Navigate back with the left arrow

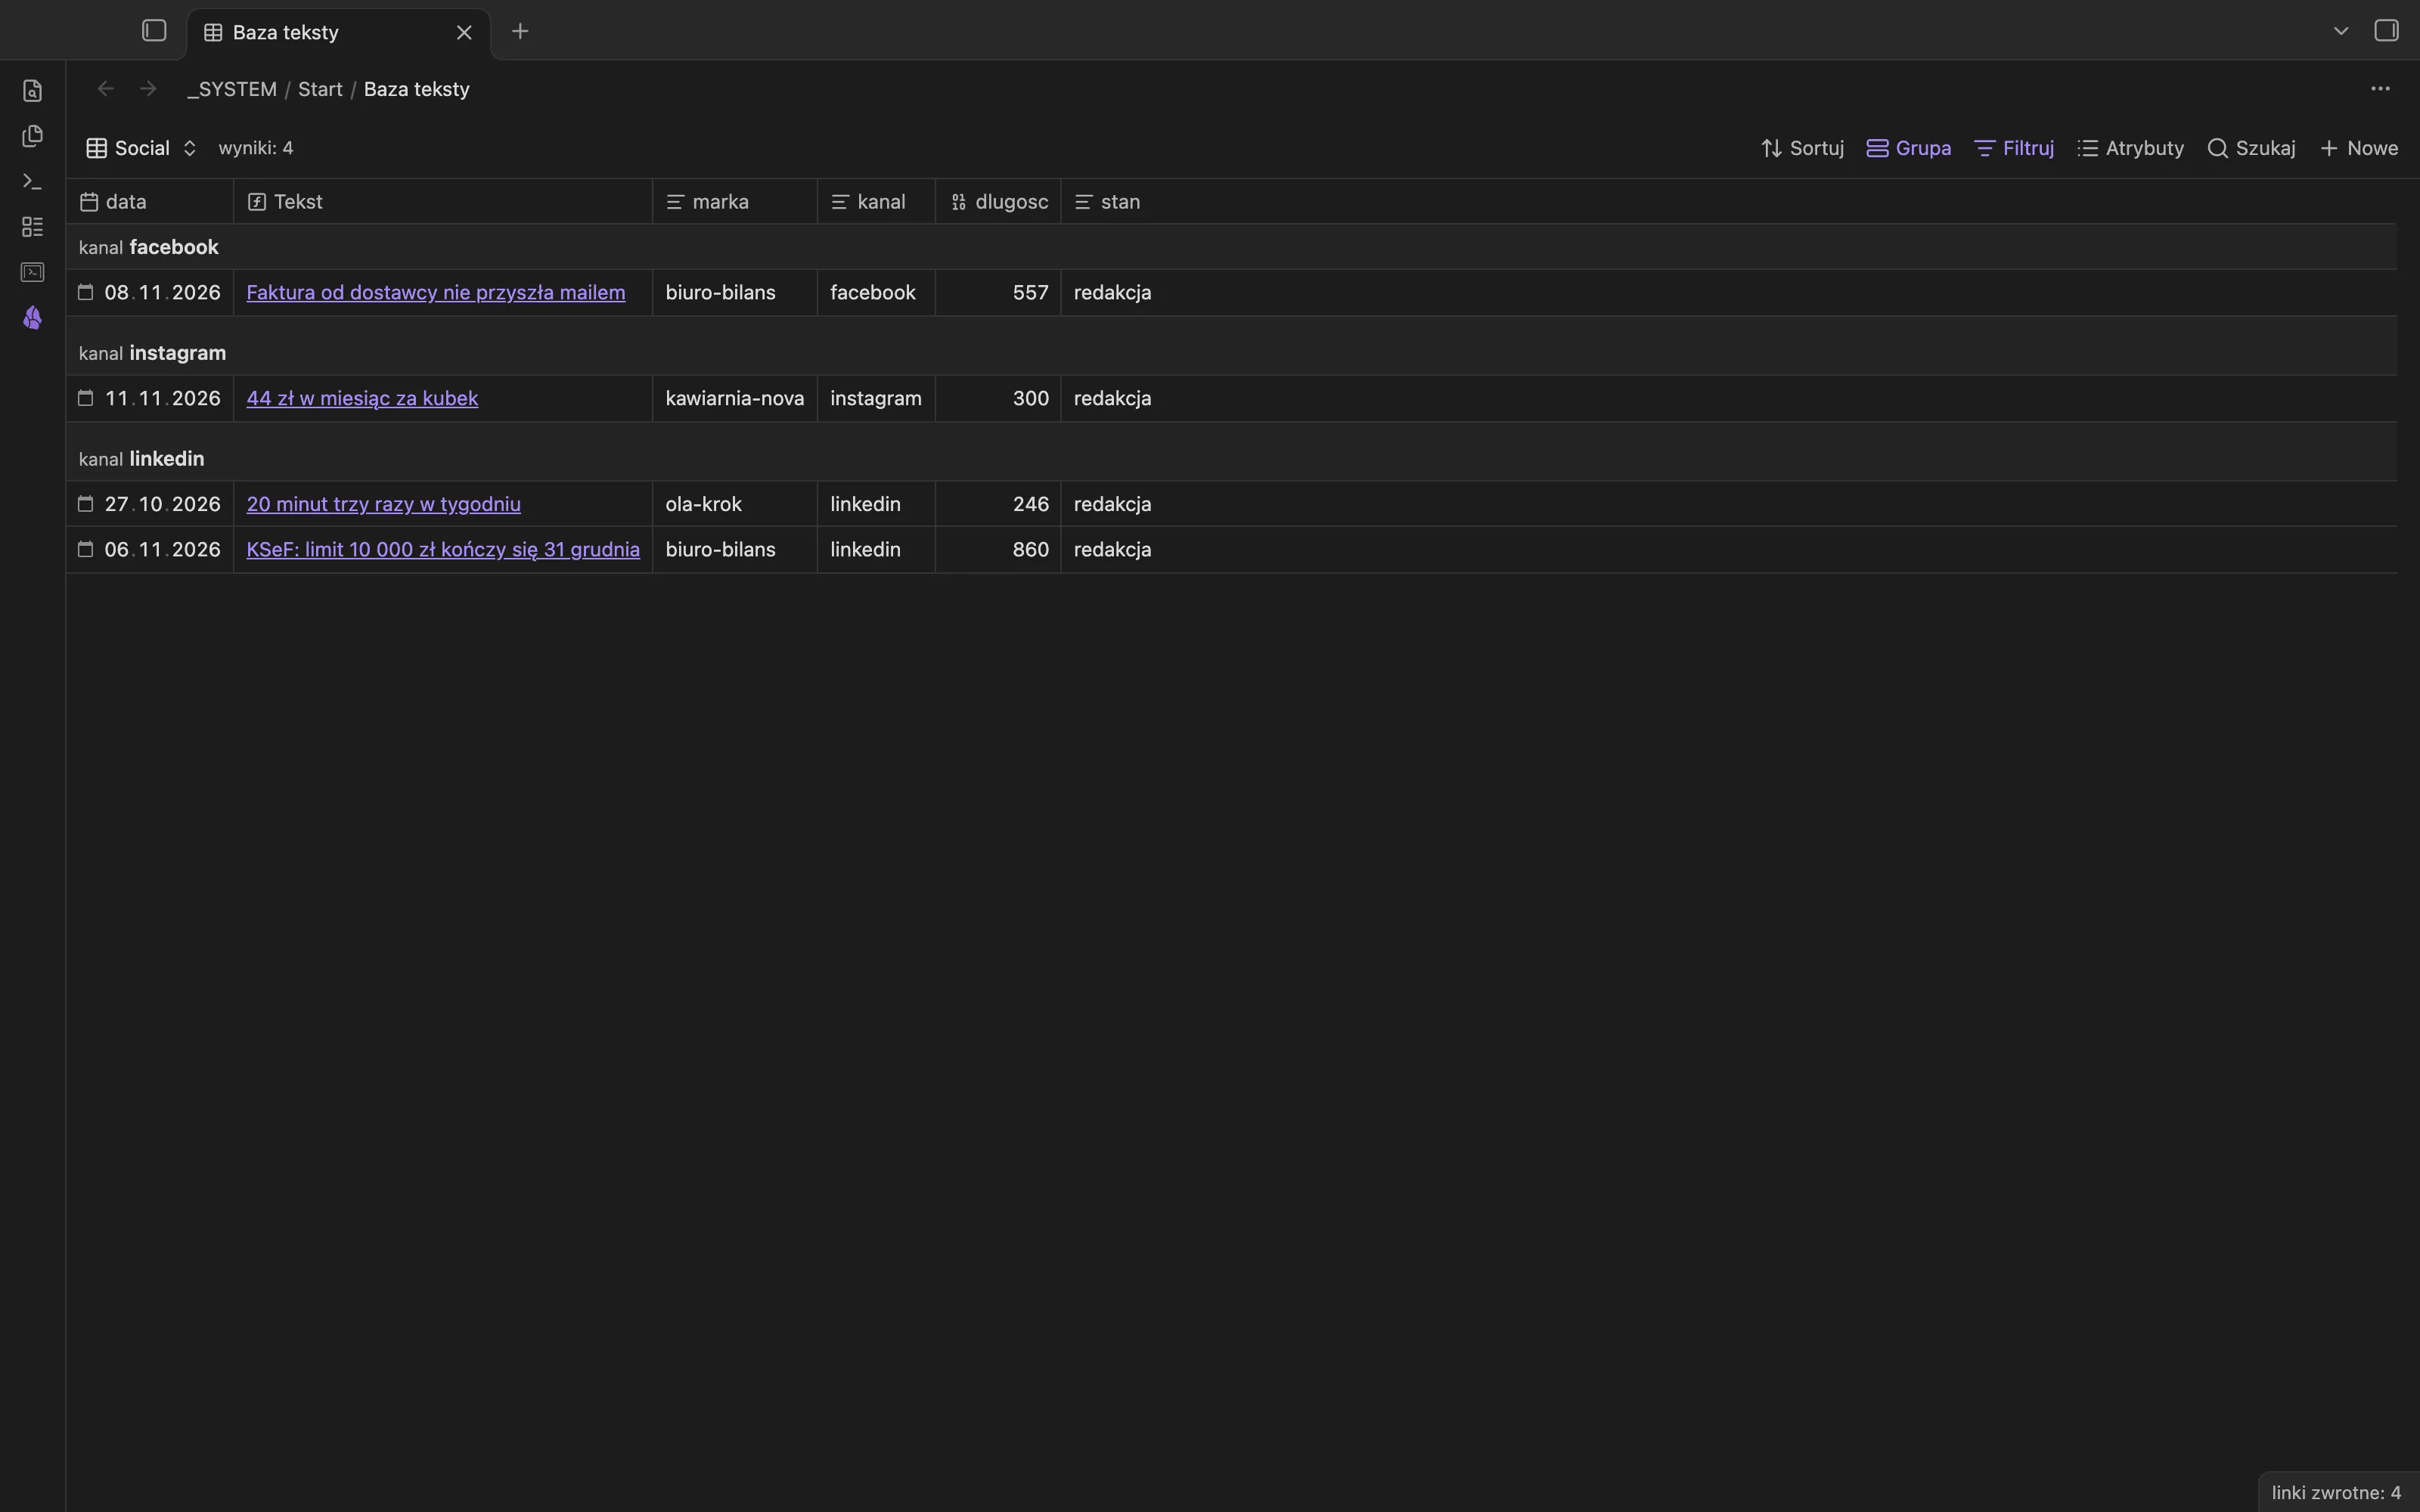point(105,89)
